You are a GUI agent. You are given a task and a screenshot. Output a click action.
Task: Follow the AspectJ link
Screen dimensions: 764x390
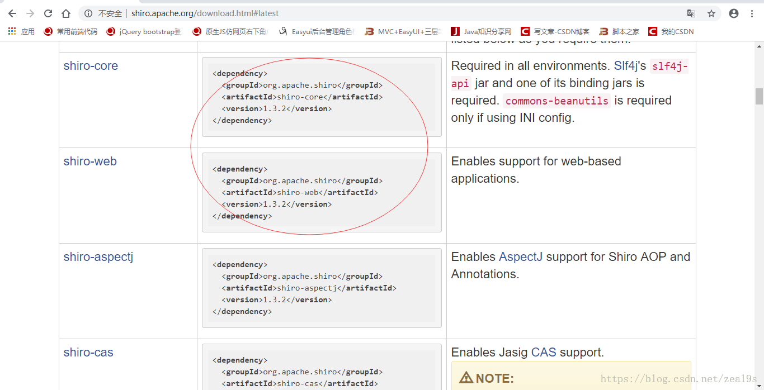521,257
